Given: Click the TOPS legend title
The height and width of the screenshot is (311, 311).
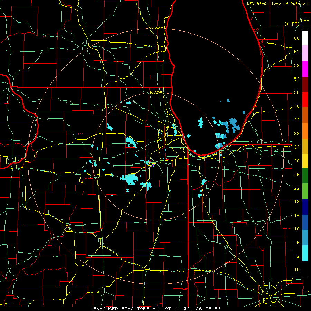Looking at the screenshot, I should coord(304,20).
